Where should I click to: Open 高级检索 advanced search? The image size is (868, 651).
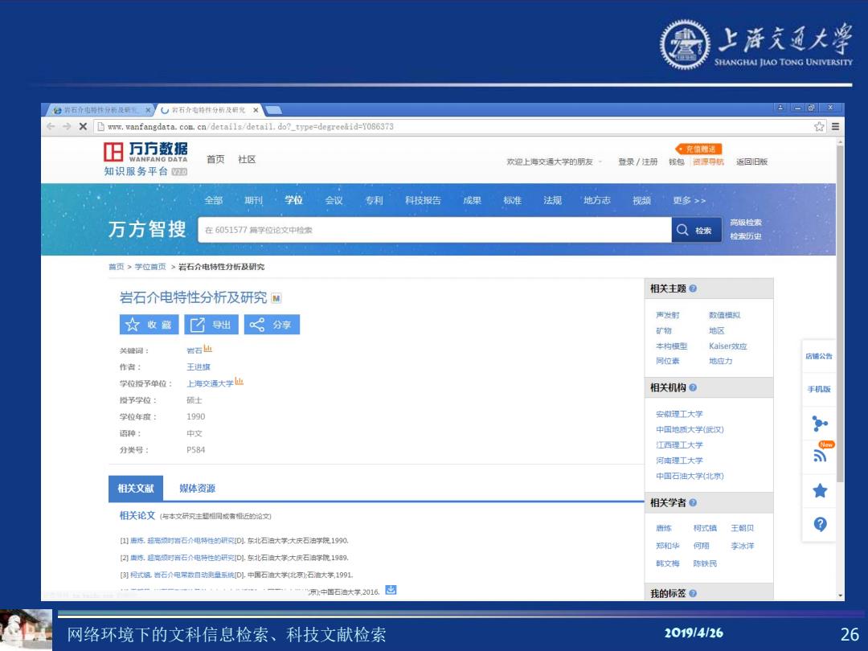point(746,223)
